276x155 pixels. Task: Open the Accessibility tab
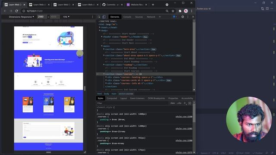click(x=187, y=99)
